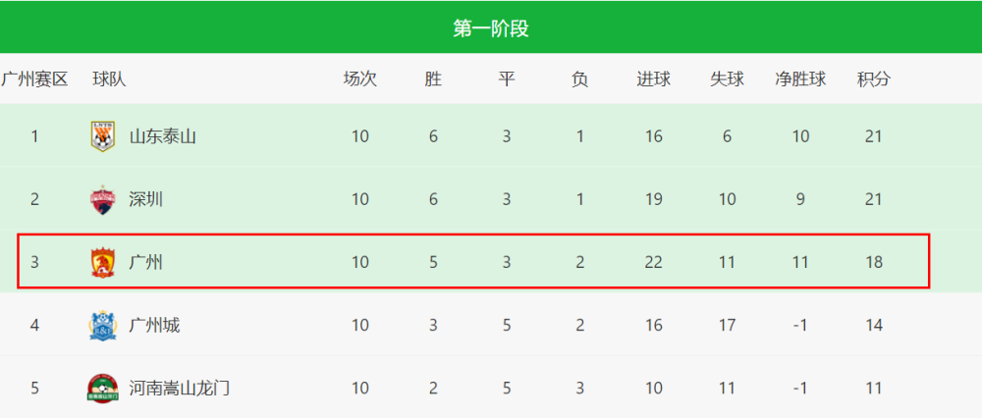Click the 进球 column header
982x418 pixels.
coord(653,79)
